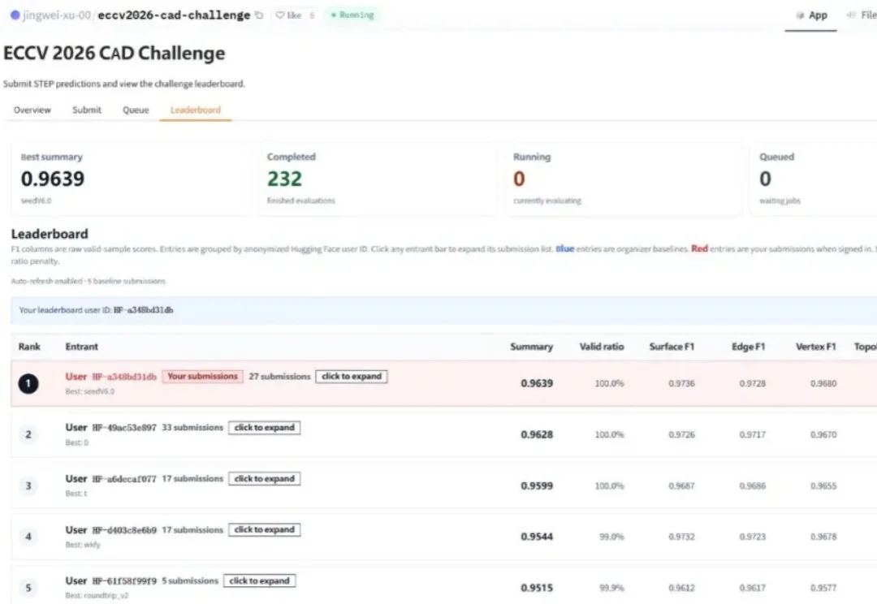Click the Running status badge

point(352,15)
